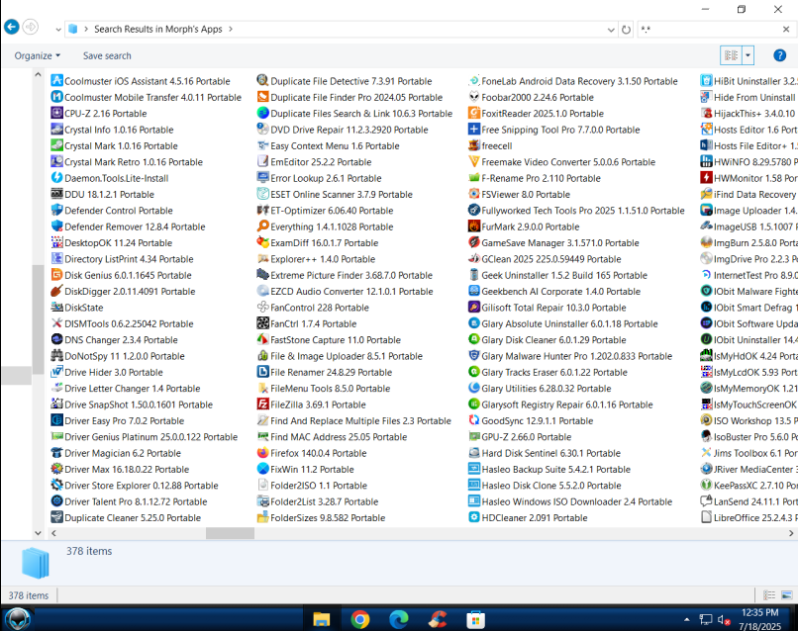This screenshot has width=798, height=631.
Task: Select Hard Disk Sentinel 6.30.1 Portable
Action: [551, 453]
